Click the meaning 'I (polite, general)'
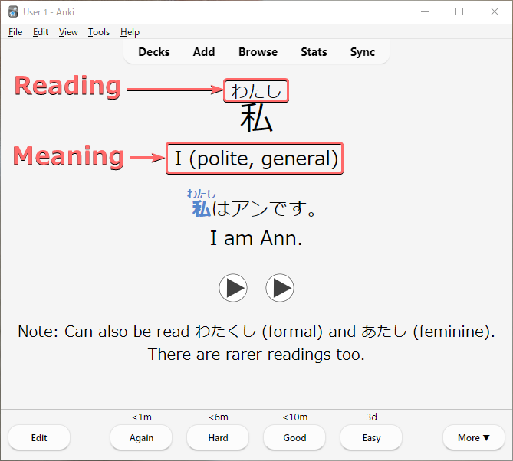 (x=255, y=159)
